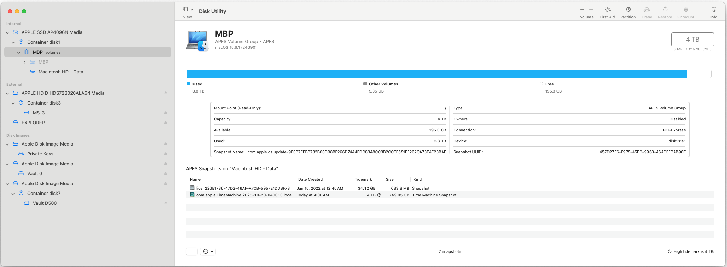This screenshot has height=267, width=727.
Task: Select Macintosh HD - Data volume
Action: tap(60, 72)
